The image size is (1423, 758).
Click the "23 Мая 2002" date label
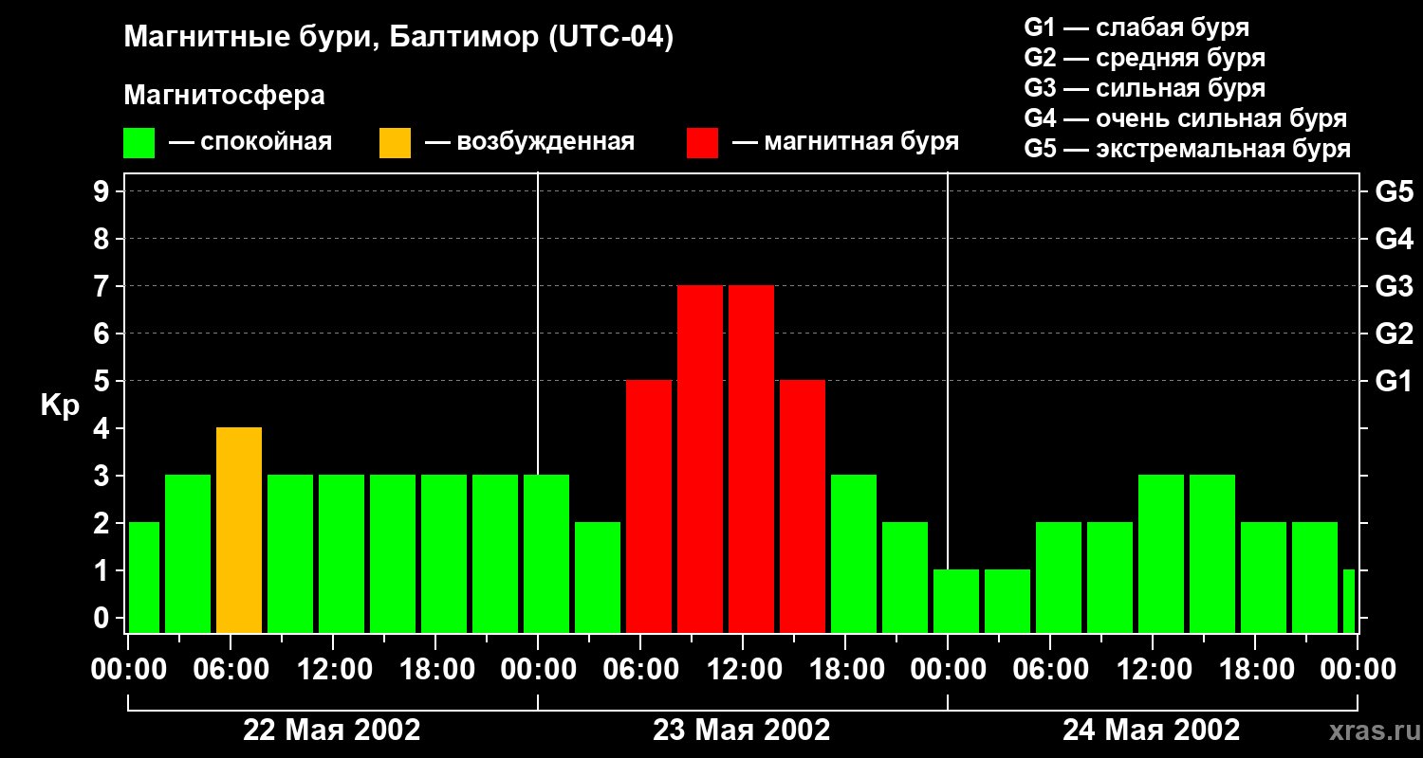click(x=742, y=730)
